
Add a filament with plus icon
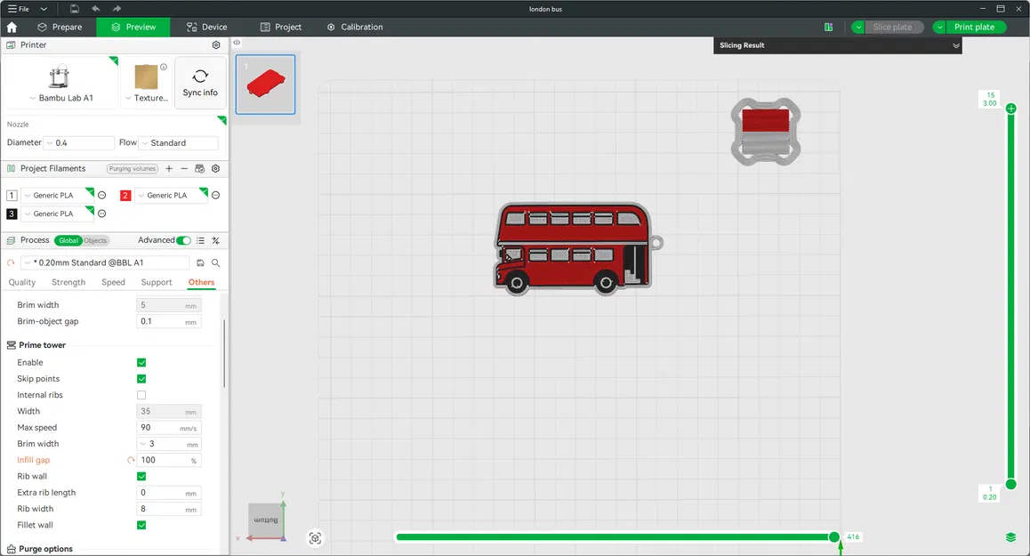click(169, 168)
